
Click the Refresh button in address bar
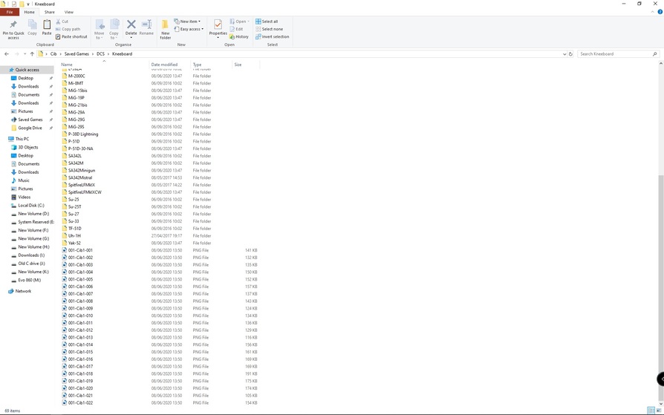pos(570,53)
